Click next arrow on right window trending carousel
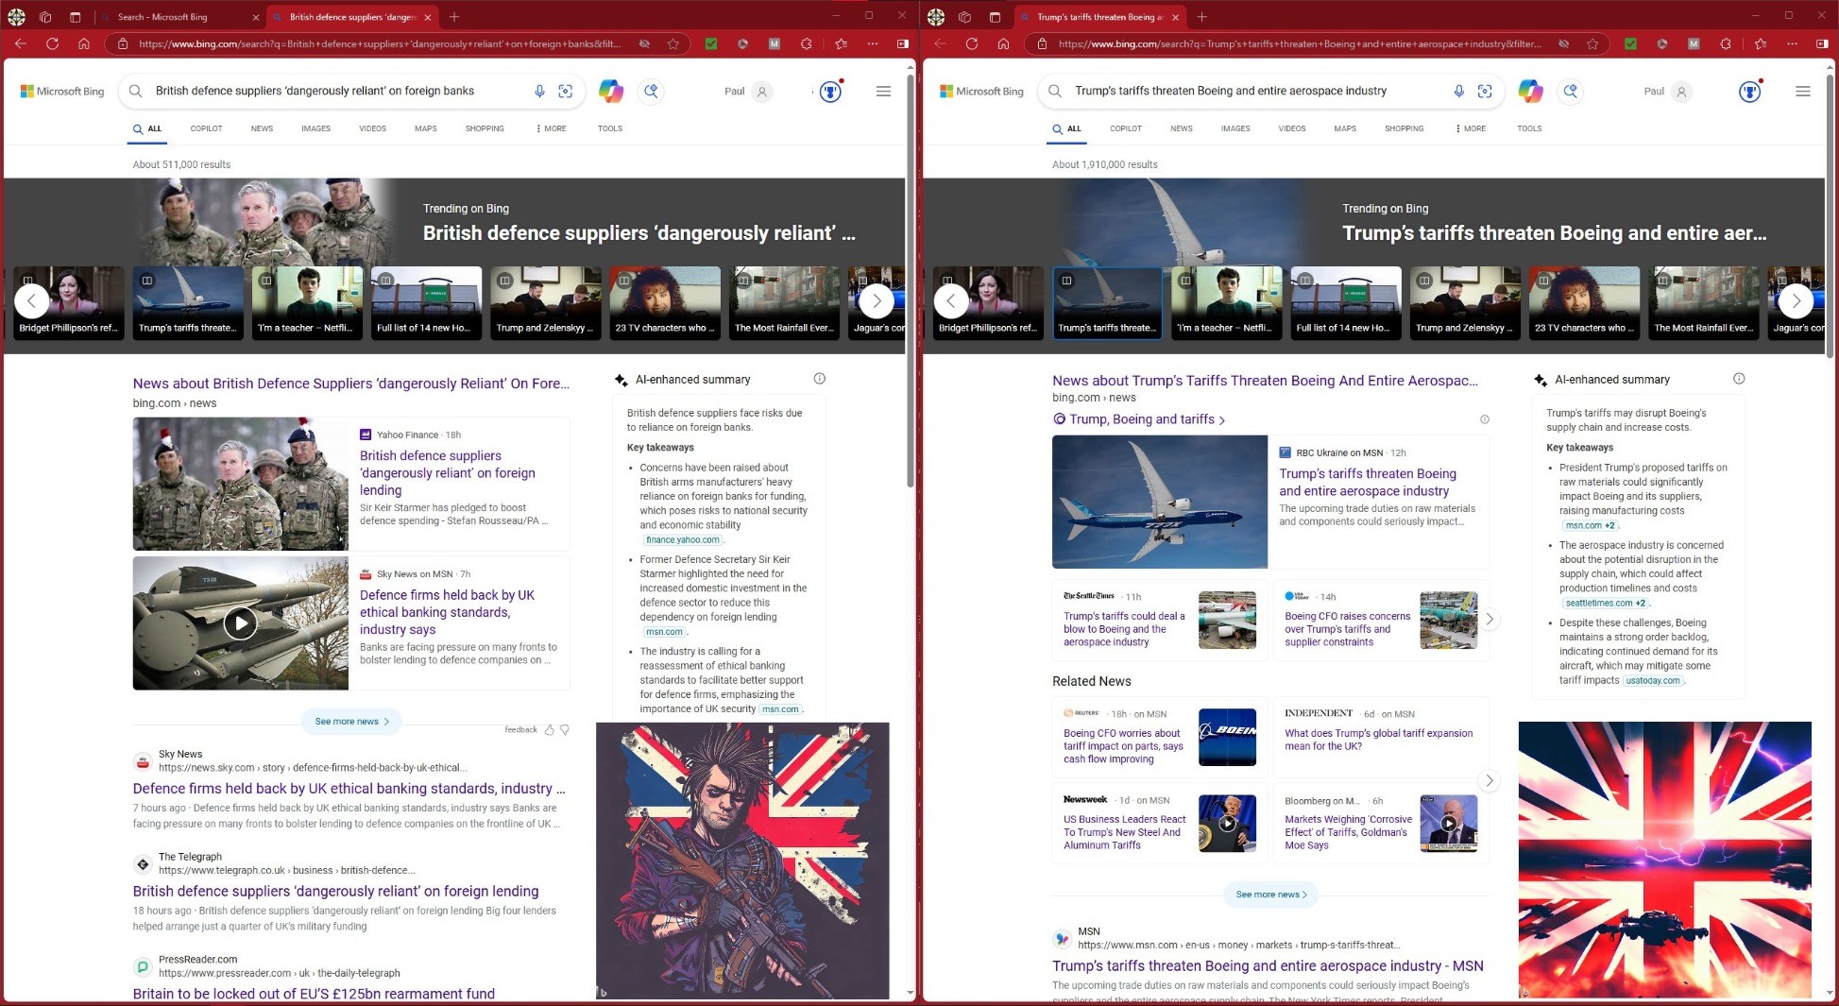1839x1006 pixels. point(1796,301)
